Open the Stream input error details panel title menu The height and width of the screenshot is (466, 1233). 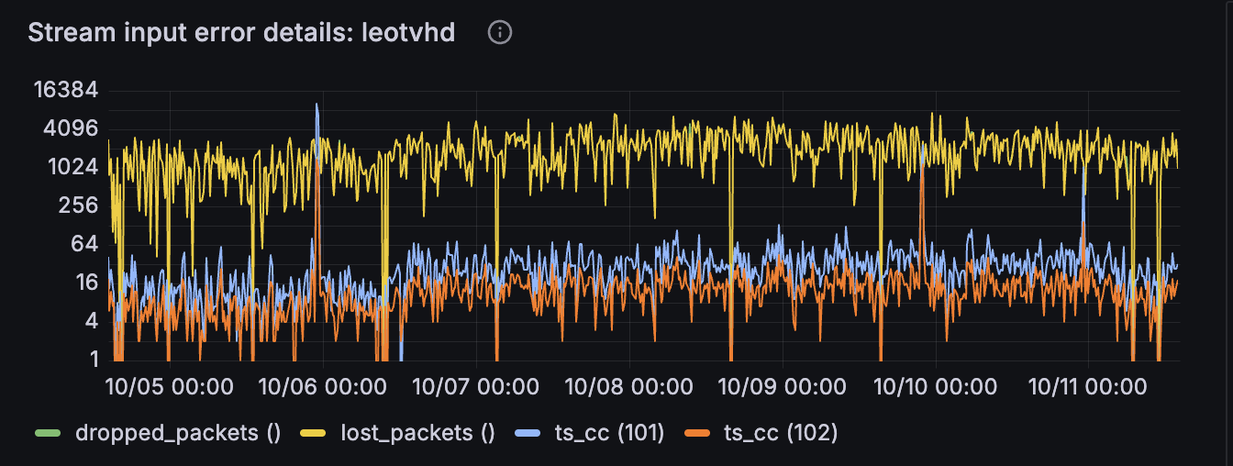pyautogui.click(x=241, y=33)
